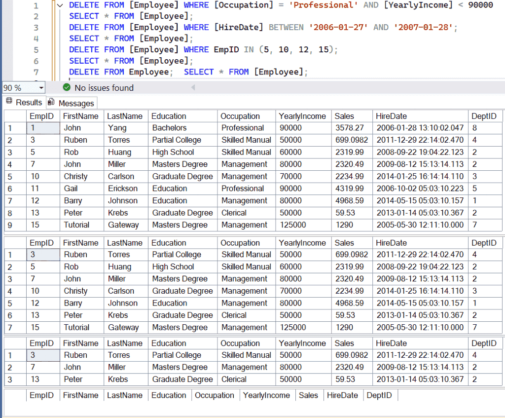Click line number 5 in the query editor

point(37,49)
